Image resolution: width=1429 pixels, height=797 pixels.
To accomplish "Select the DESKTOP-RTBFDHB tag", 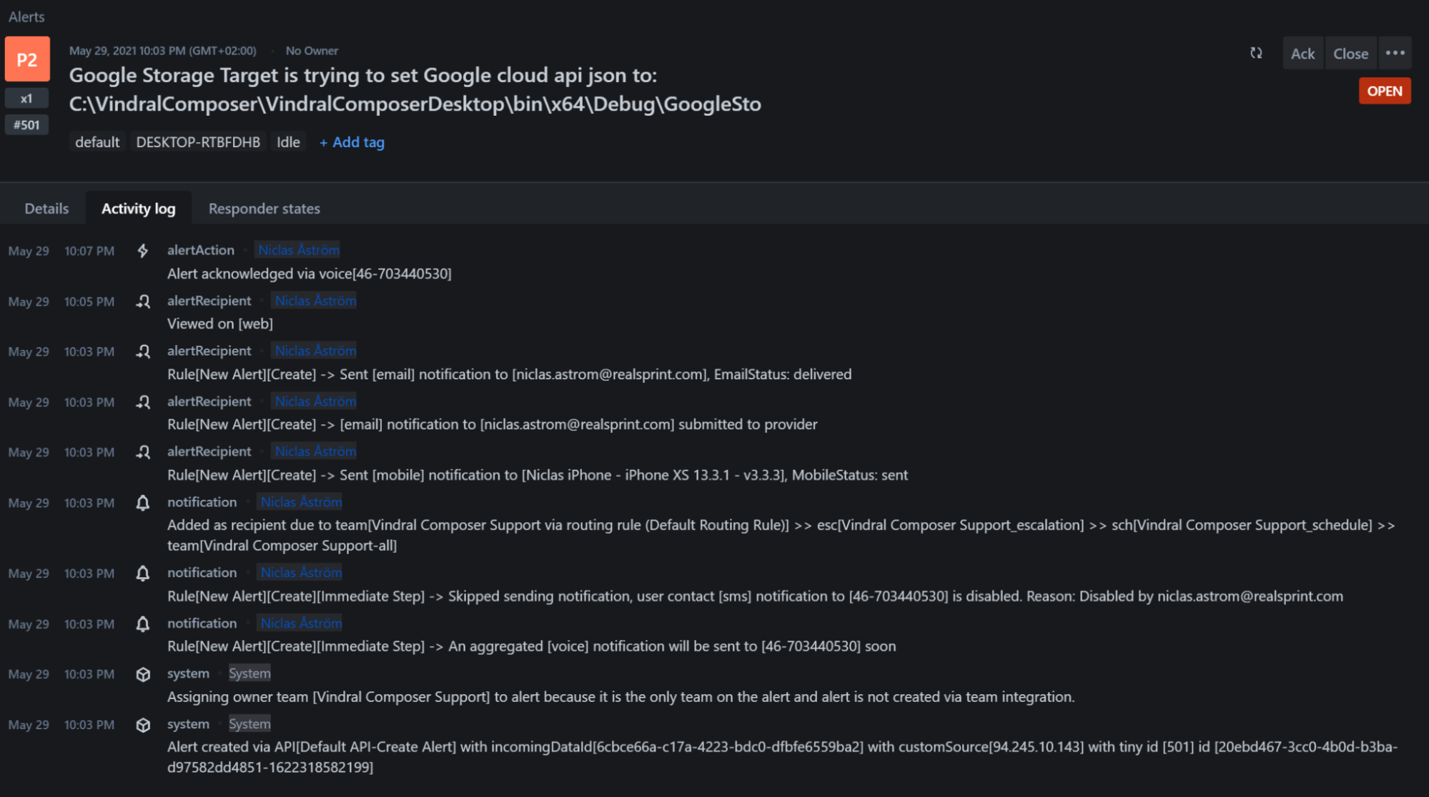I will click(x=198, y=142).
